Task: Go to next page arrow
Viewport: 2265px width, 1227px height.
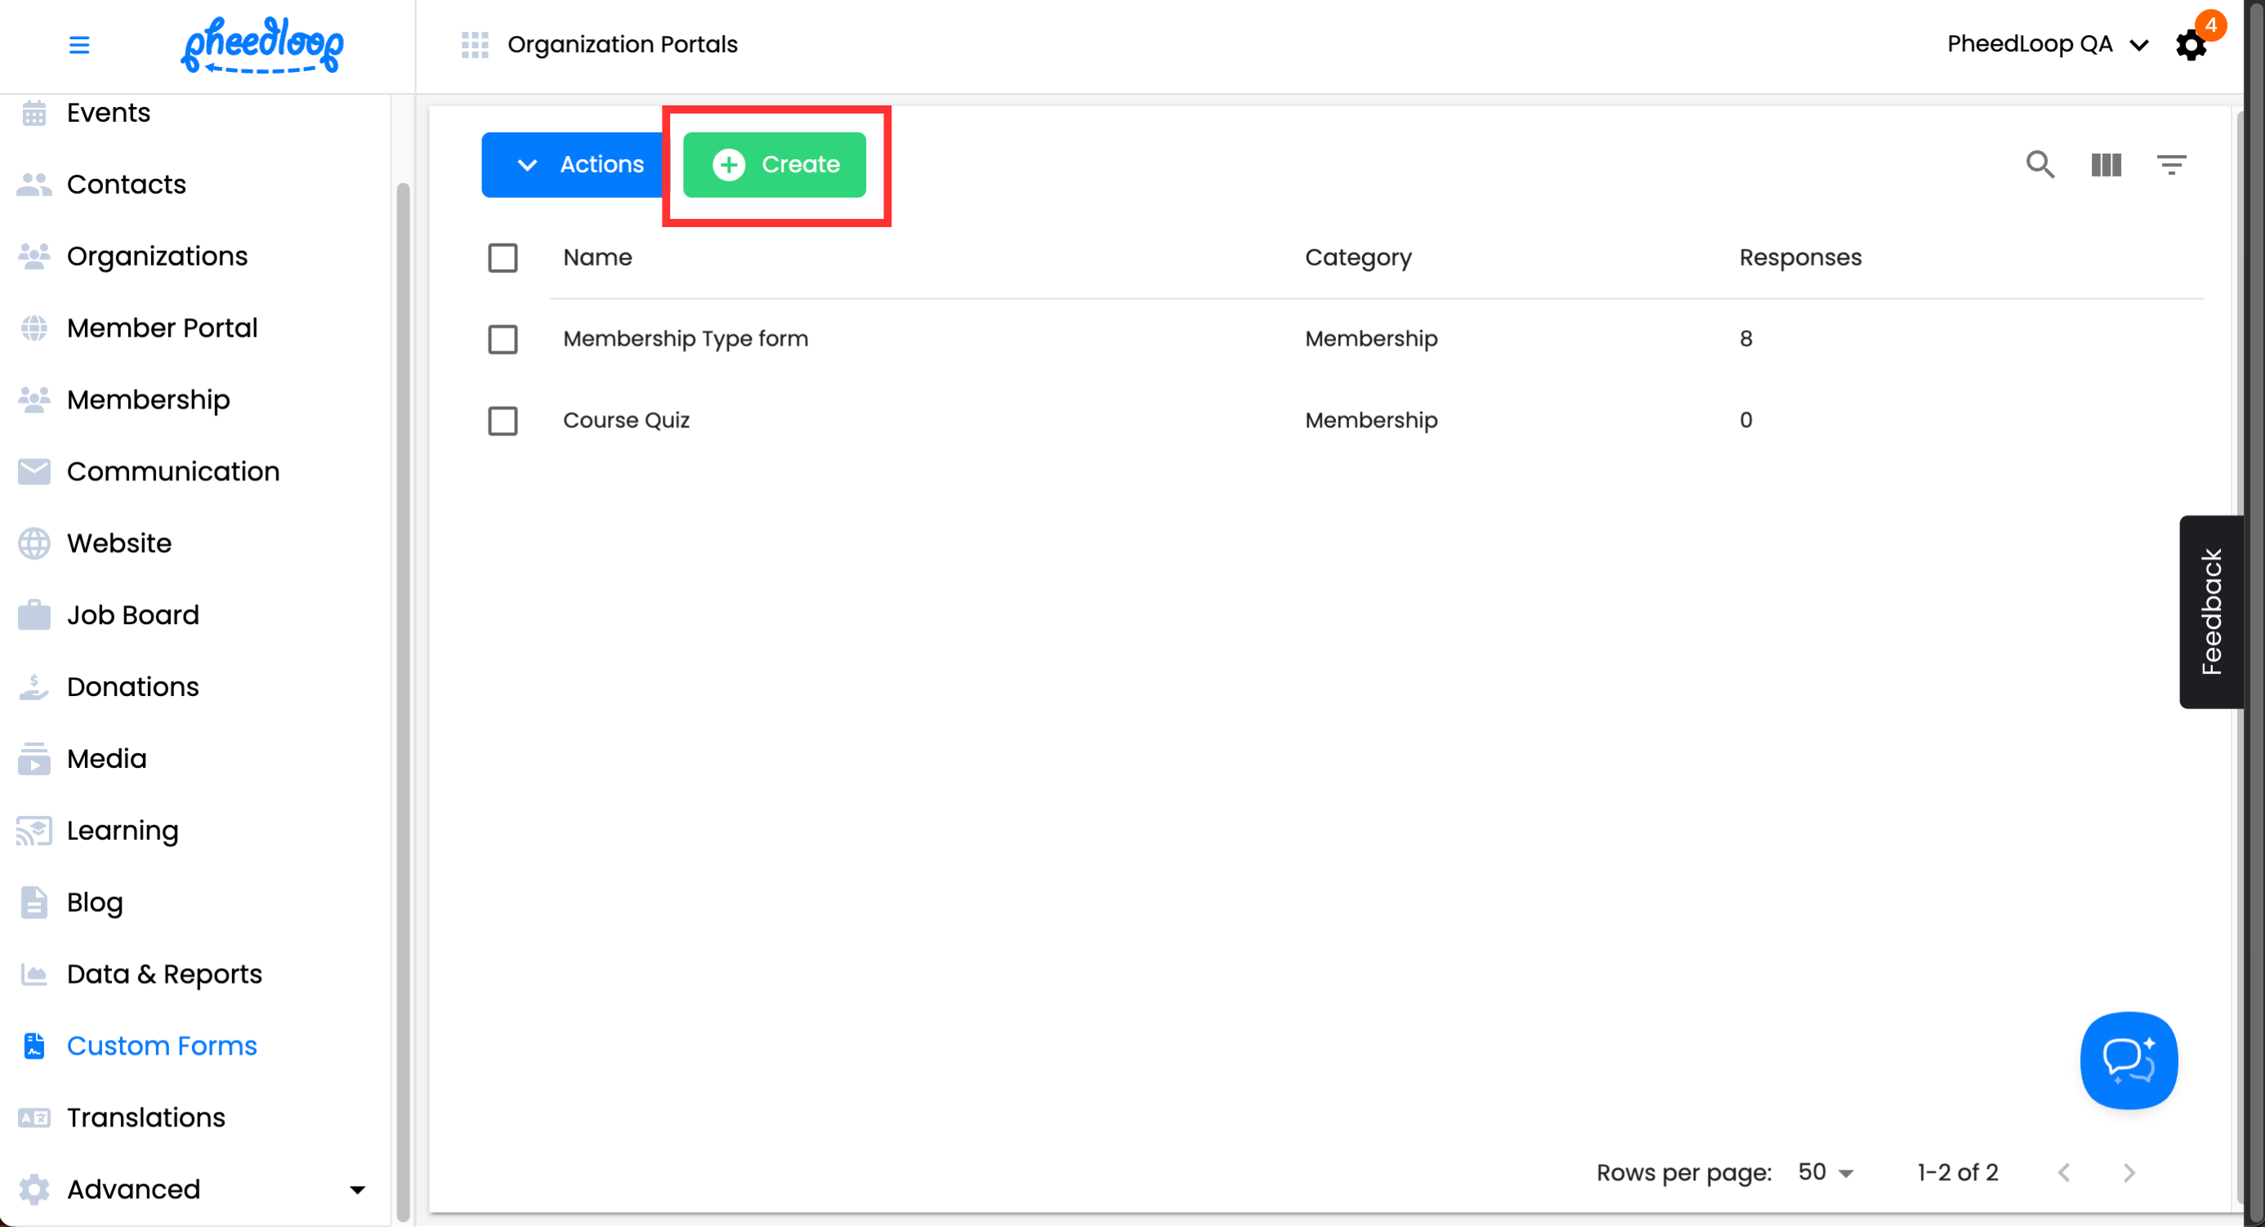Action: (2129, 1172)
